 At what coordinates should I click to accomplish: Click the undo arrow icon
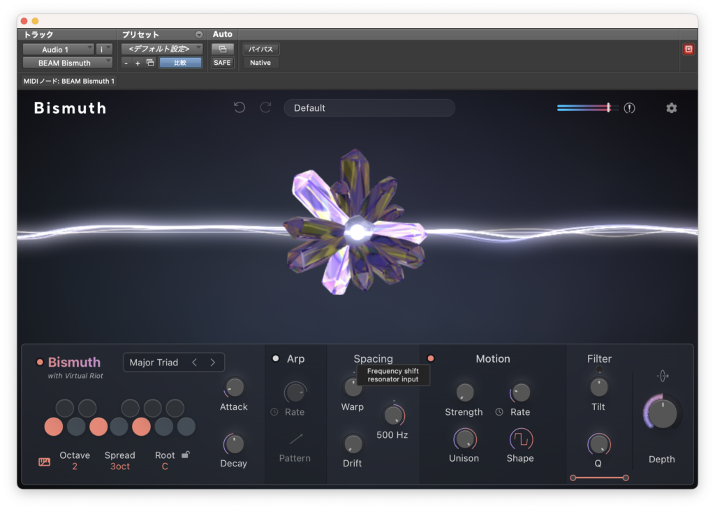point(239,107)
